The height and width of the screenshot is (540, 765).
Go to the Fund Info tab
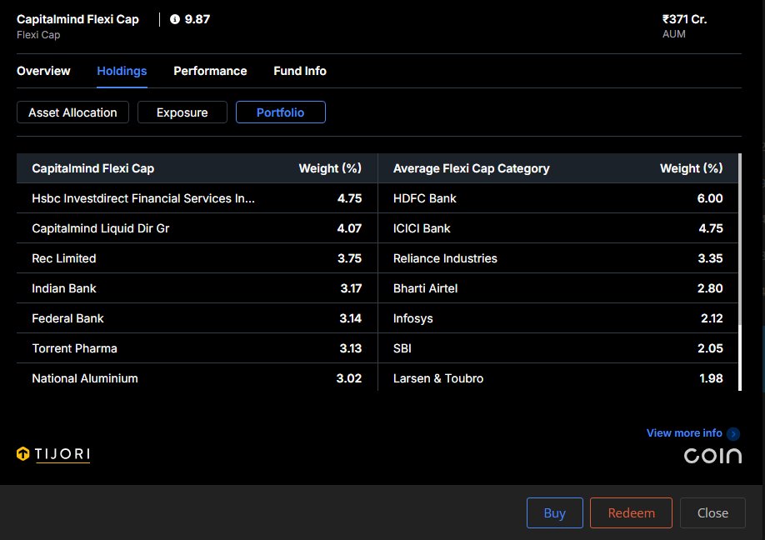(300, 71)
